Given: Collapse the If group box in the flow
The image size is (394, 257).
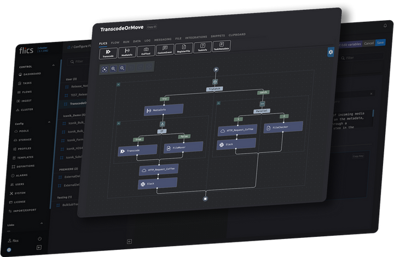Looking at the screenshot, I should [x=119, y=123].
